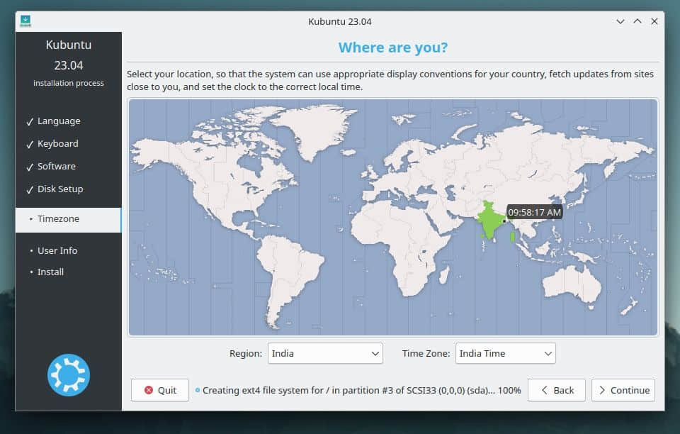Click the 09:58:17 AM time tooltip

[535, 212]
